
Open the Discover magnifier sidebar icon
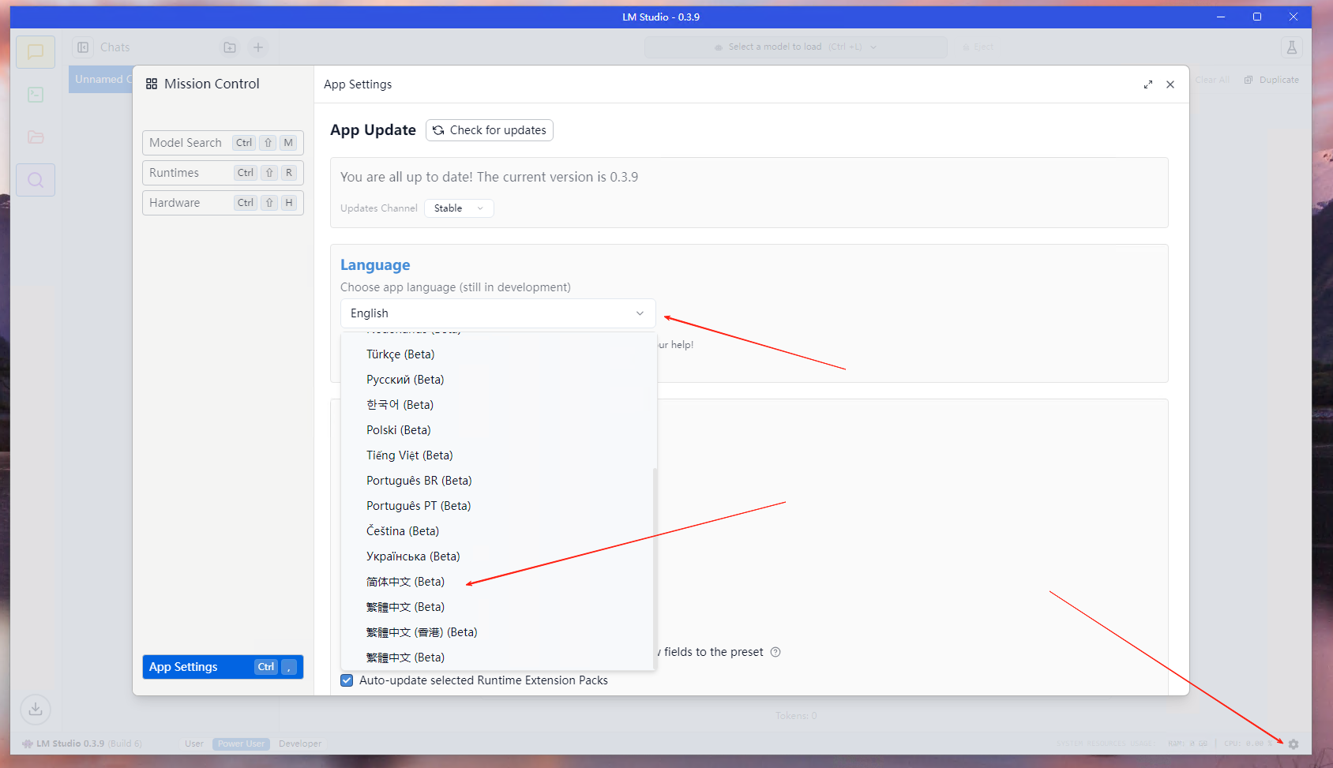pos(36,180)
